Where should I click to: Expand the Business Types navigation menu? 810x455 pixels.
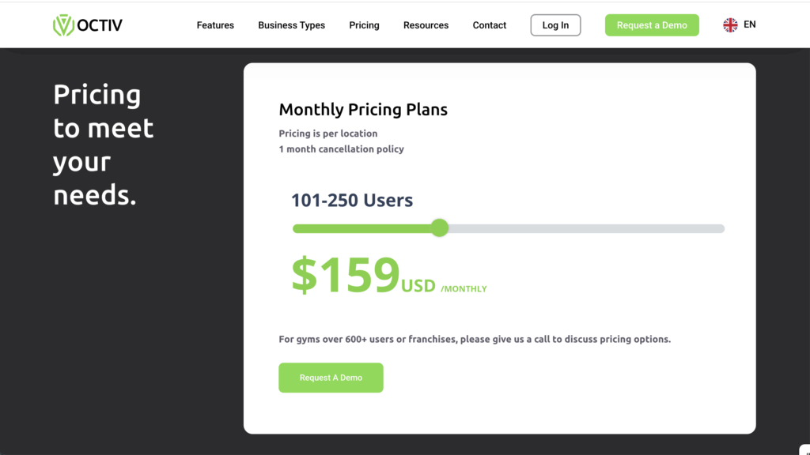pyautogui.click(x=291, y=24)
